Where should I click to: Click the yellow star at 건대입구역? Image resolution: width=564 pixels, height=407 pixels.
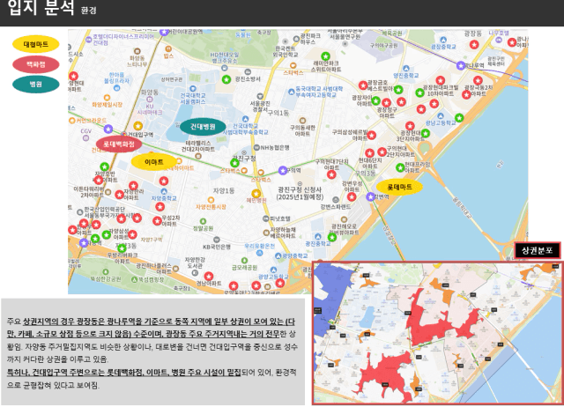click(138, 126)
